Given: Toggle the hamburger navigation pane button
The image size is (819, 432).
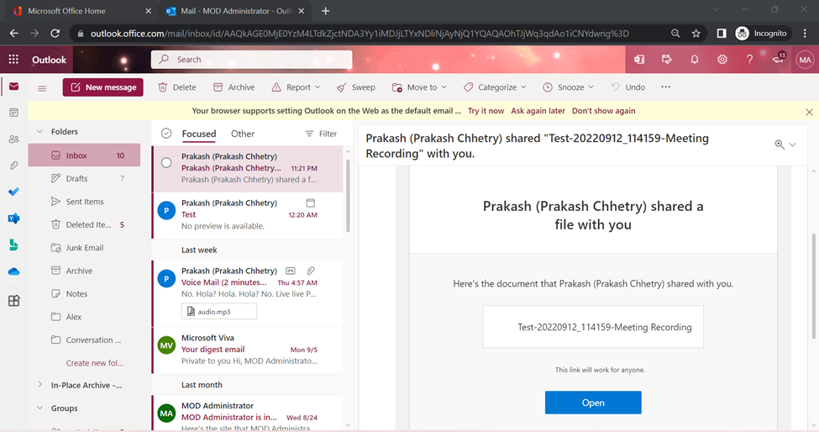Looking at the screenshot, I should point(42,87).
